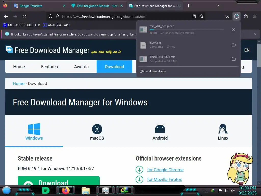This screenshot has width=261, height=196.
Task: Switch to the IDM Integration Module tab
Action: pyautogui.click(x=97, y=6)
